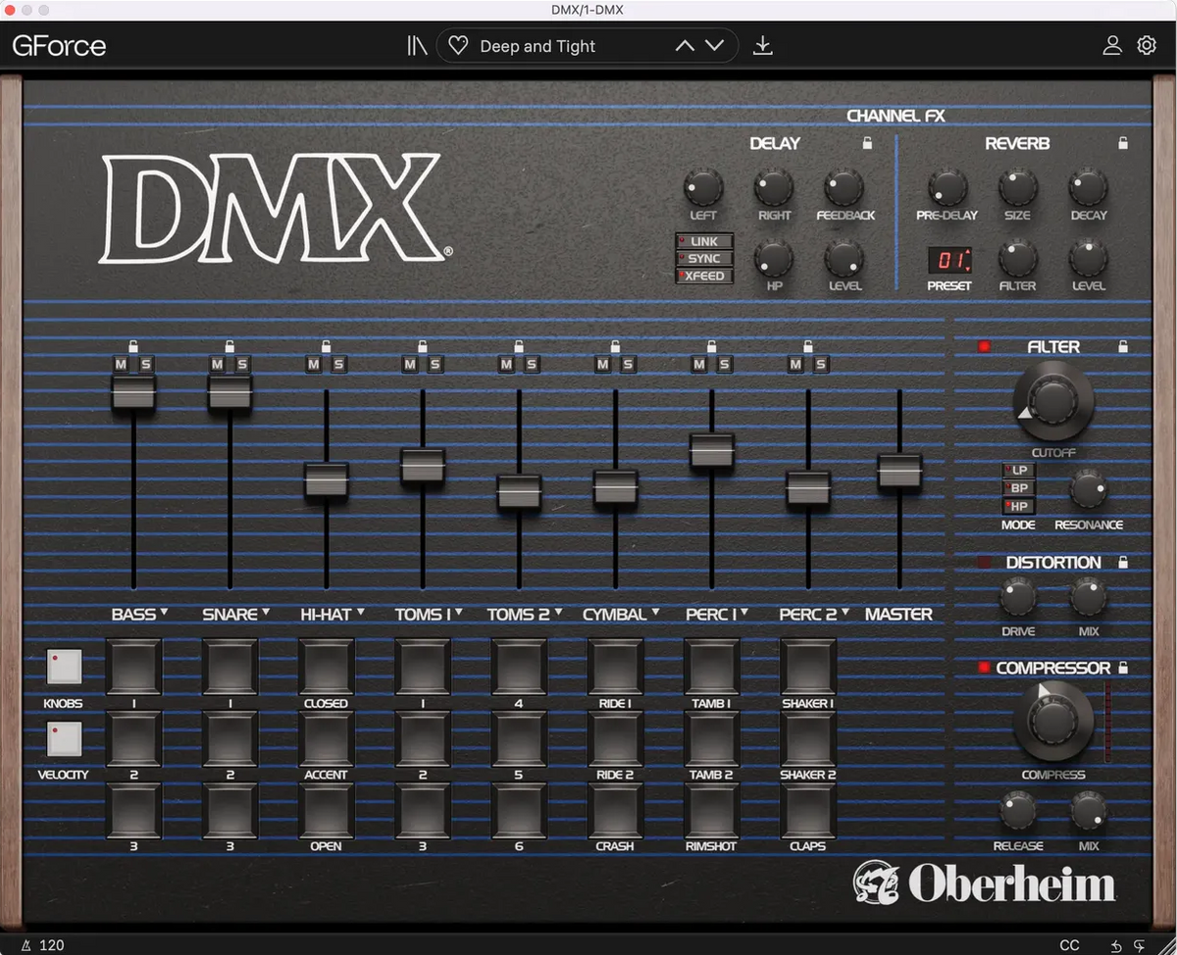Screen dimensions: 1177x955
Task: Click the Compress knob
Action: pos(1053,720)
